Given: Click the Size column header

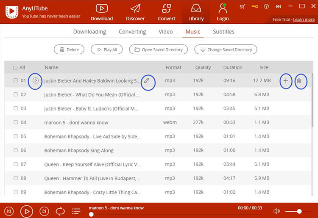Looking at the screenshot, I should coord(264,67).
